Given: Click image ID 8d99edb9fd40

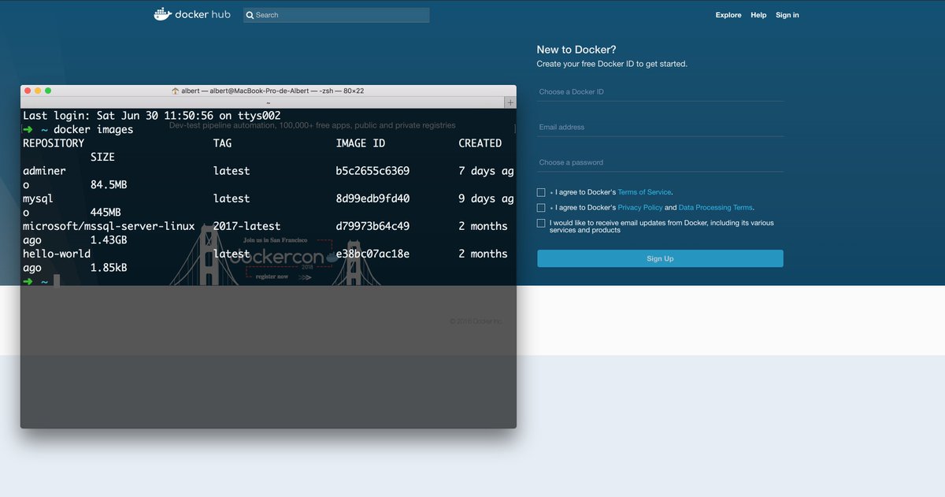Looking at the screenshot, I should 372,198.
